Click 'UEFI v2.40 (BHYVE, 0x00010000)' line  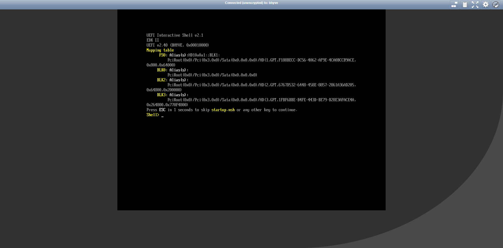pyautogui.click(x=178, y=45)
